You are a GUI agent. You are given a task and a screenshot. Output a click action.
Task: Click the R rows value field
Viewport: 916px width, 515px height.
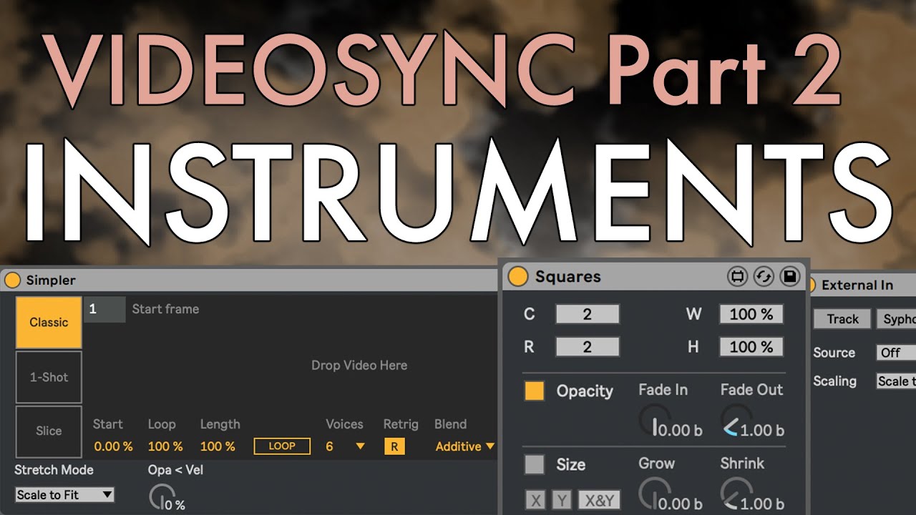click(588, 347)
